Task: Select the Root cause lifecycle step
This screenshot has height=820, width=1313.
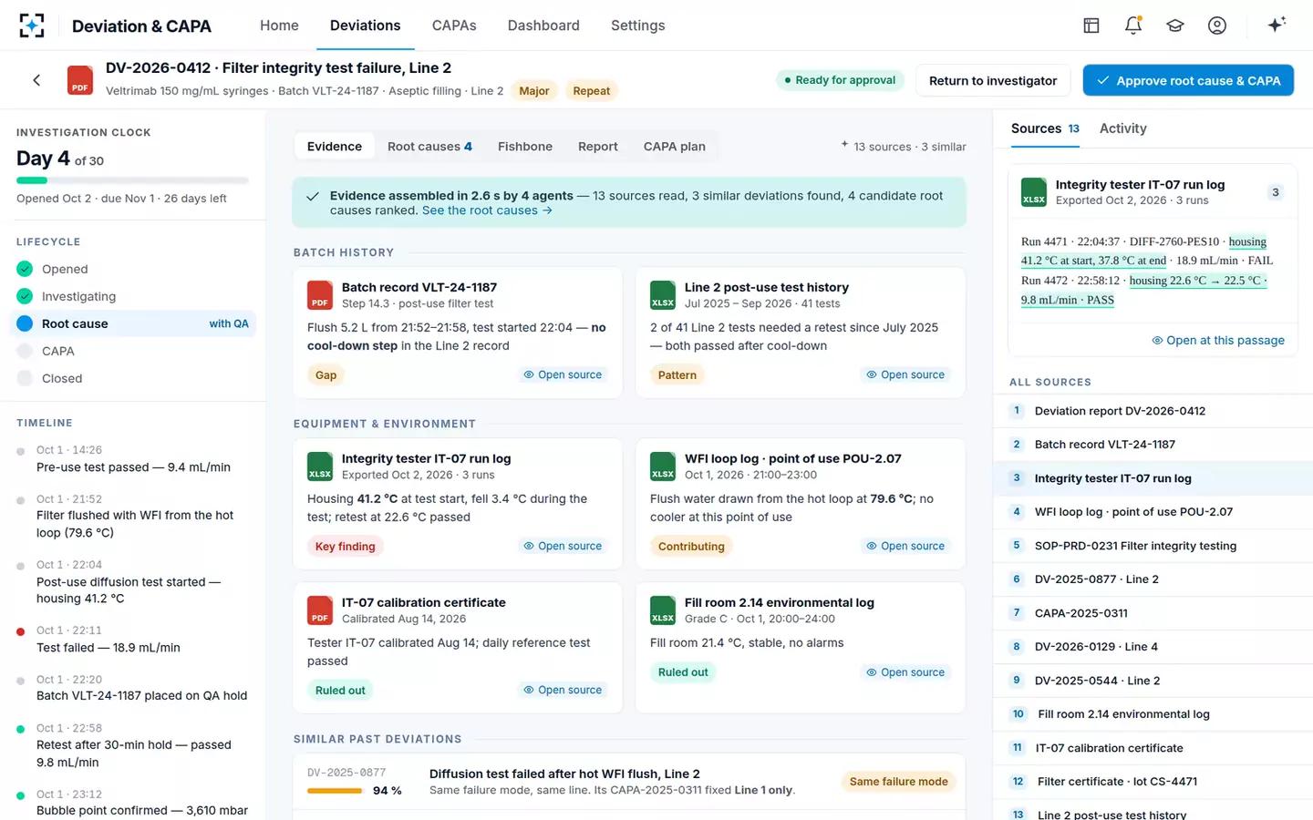Action: click(133, 323)
